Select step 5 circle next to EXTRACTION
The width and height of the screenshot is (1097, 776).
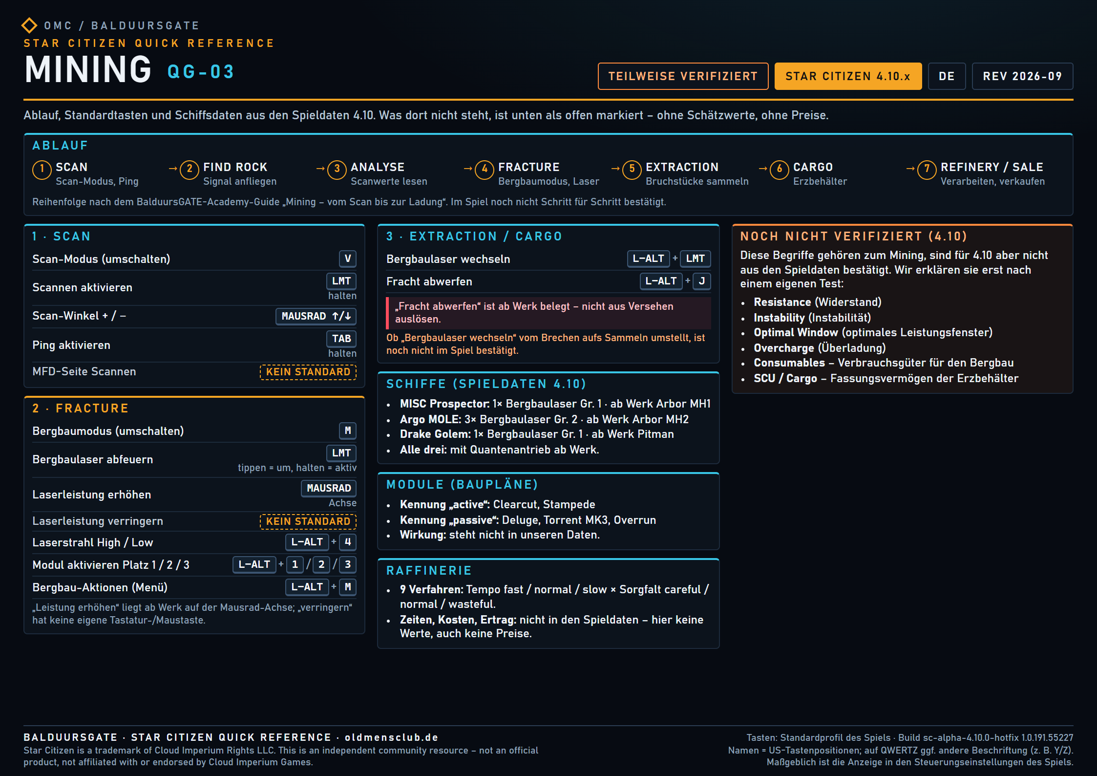pos(632,170)
